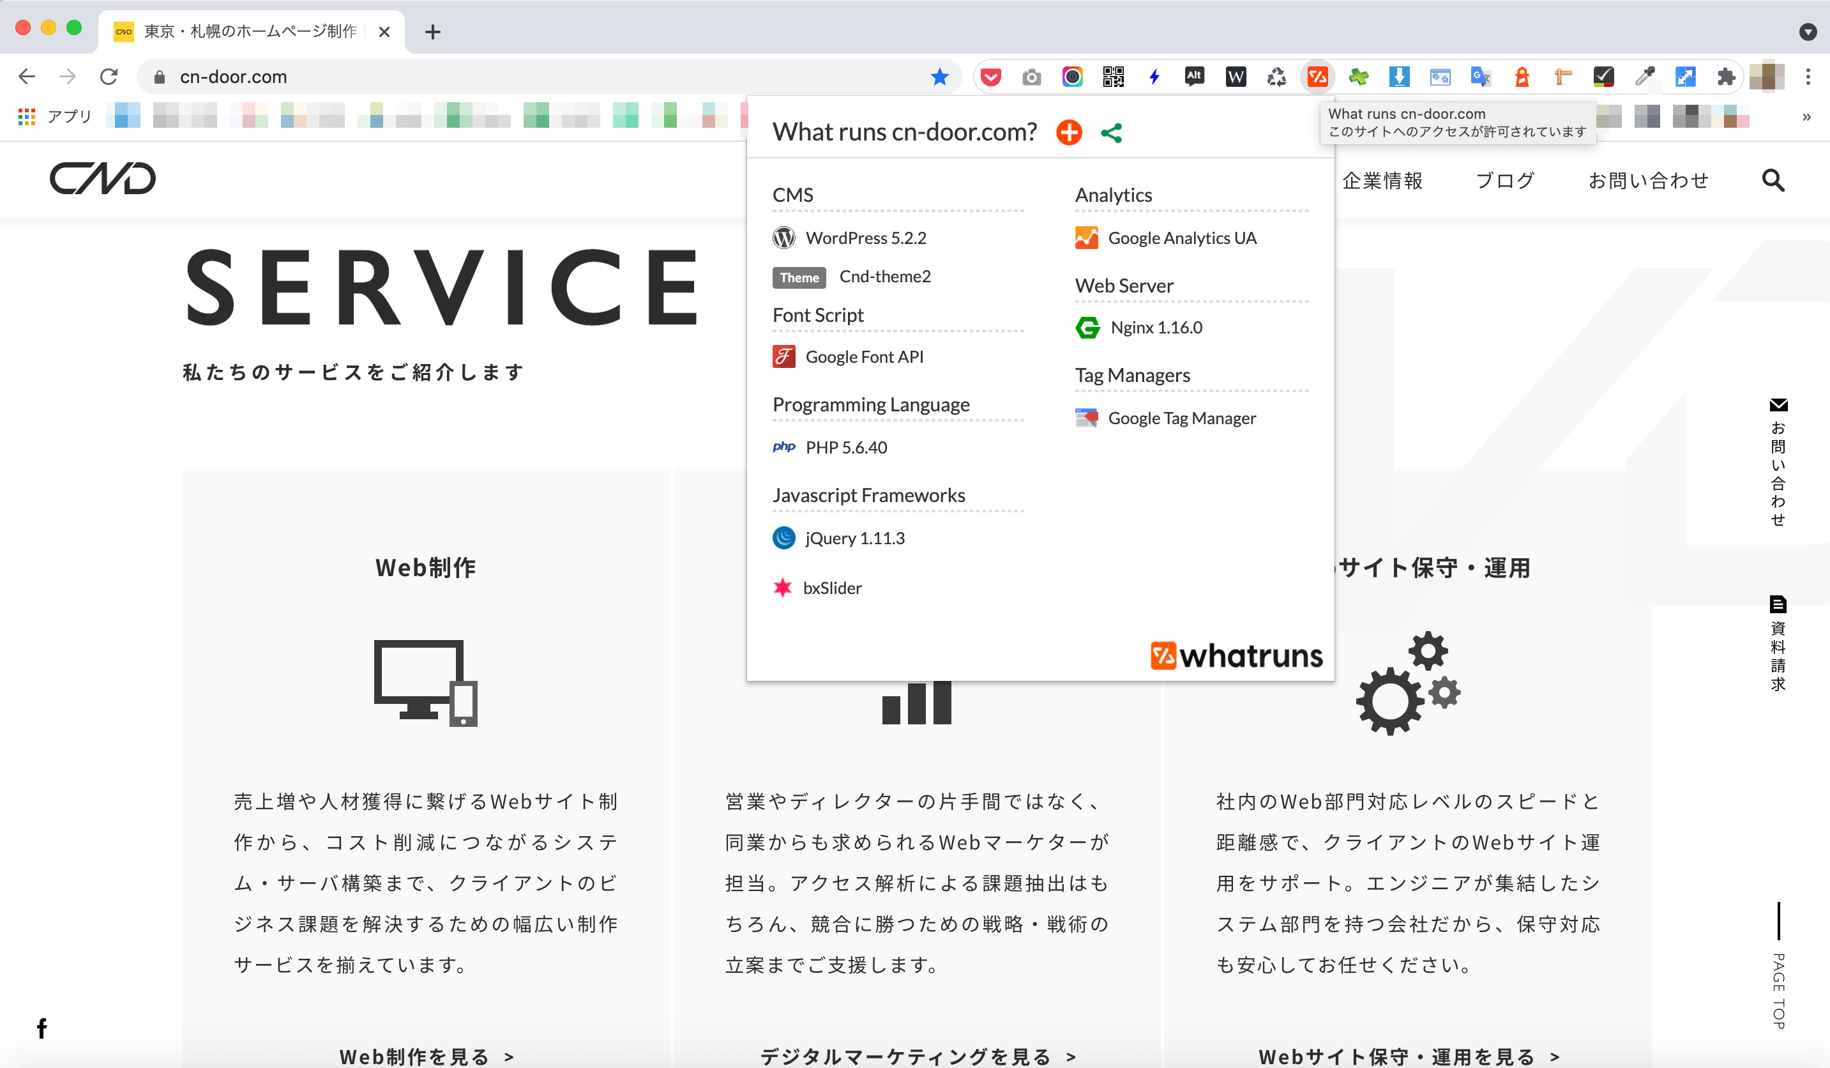Click the gears maintenance illustration
Screen dimensions: 1830x1068
coord(1409,683)
